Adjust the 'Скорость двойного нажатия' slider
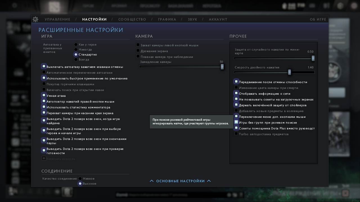 click(274, 72)
